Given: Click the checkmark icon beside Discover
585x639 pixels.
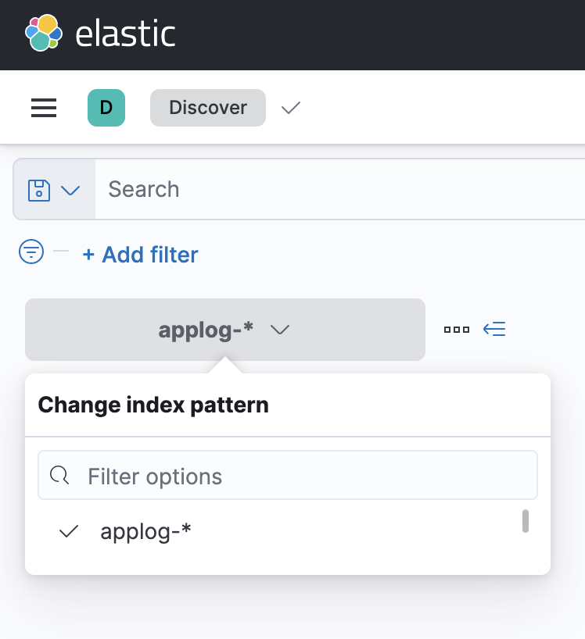Looking at the screenshot, I should (x=291, y=108).
